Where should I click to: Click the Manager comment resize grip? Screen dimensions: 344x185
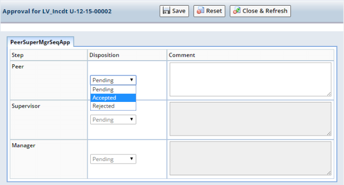point(329,173)
